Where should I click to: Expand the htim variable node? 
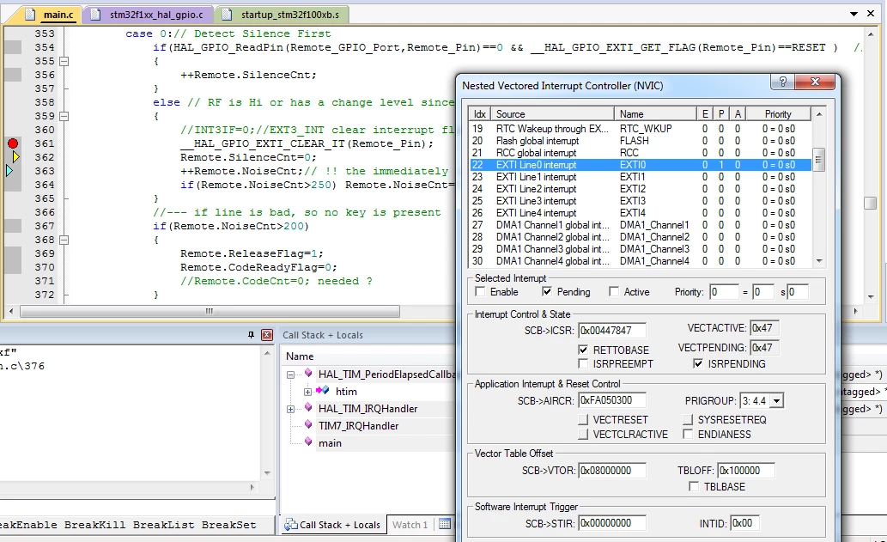pos(307,392)
